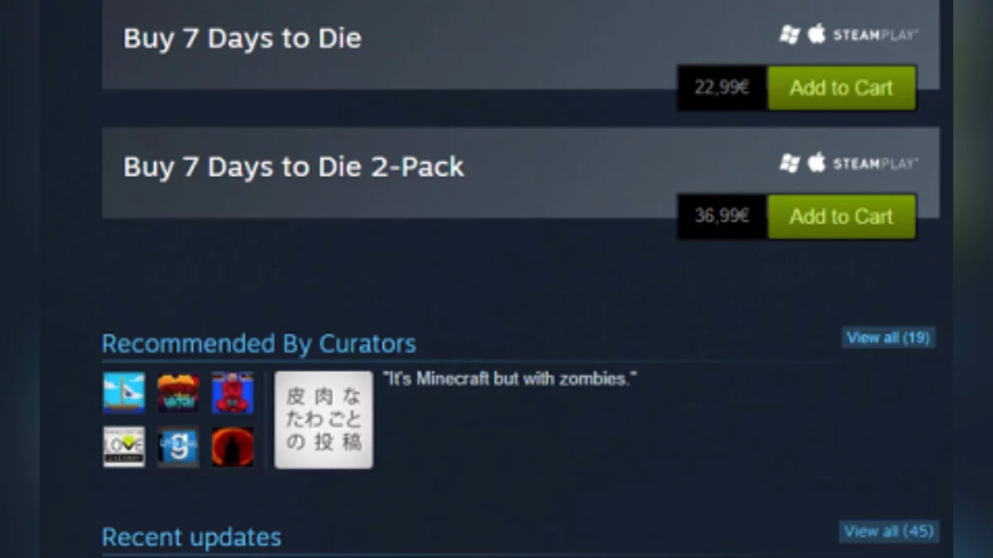Click the 36,99€ price label
This screenshot has width=993, height=558.
(722, 217)
